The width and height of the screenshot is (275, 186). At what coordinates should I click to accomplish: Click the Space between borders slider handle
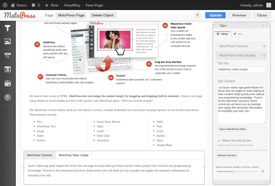point(233,171)
